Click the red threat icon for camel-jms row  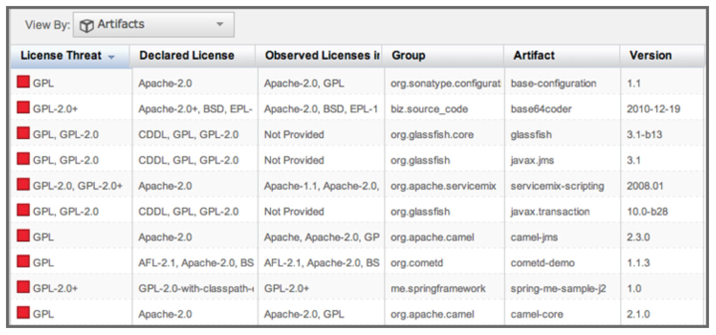click(24, 237)
